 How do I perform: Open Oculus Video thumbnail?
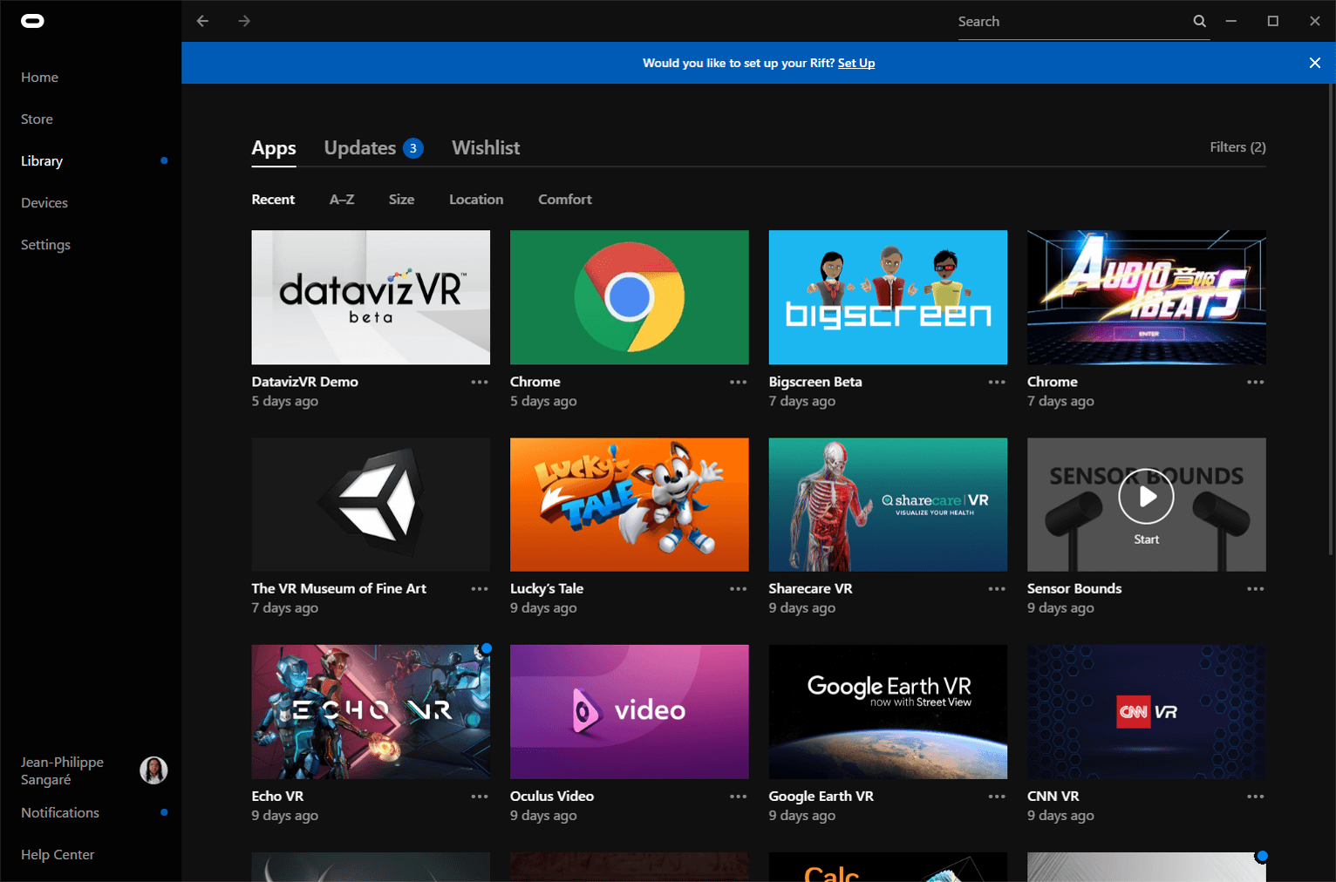(630, 712)
